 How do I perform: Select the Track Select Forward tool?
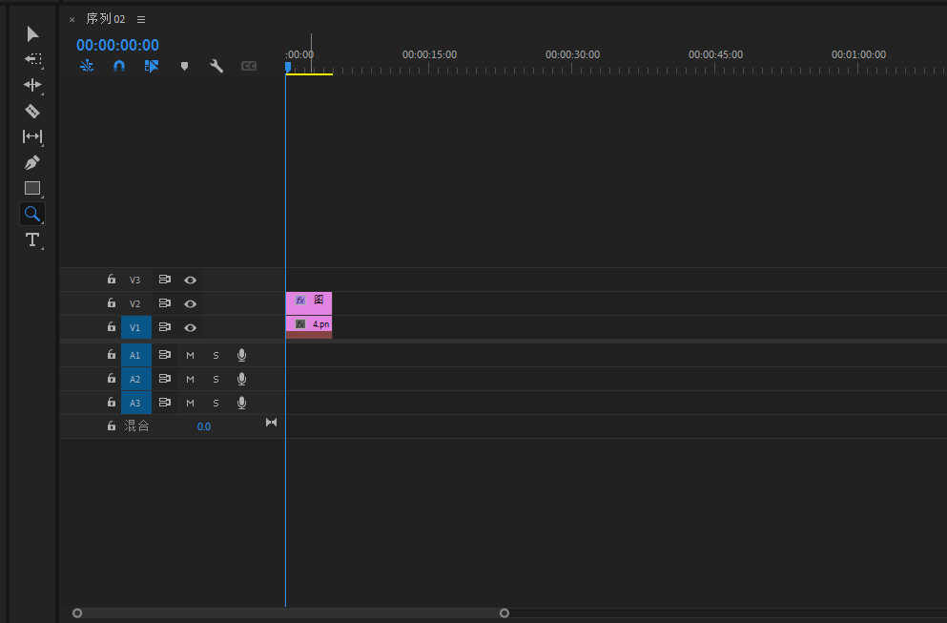point(32,59)
